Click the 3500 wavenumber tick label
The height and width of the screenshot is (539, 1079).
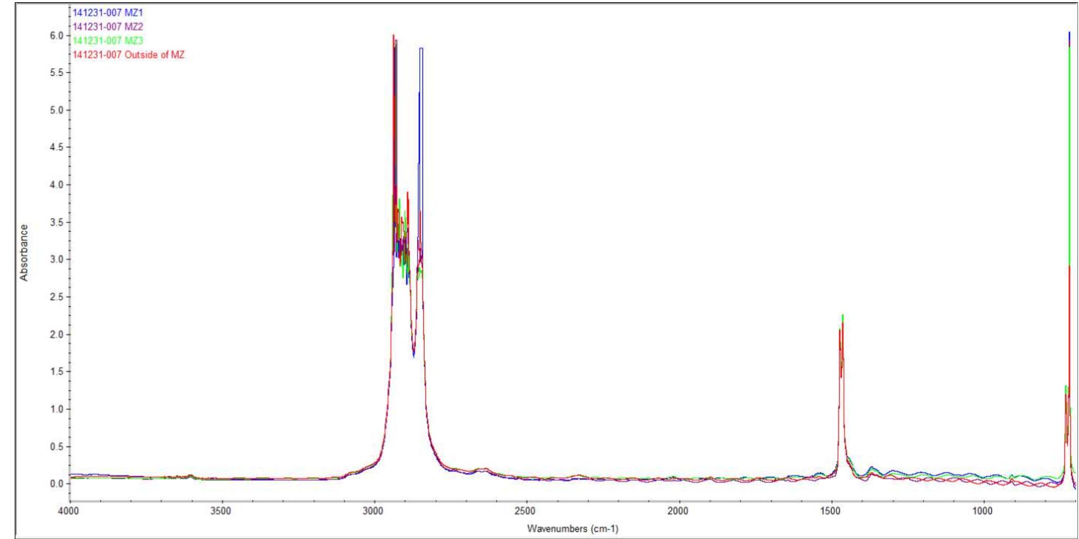(221, 511)
